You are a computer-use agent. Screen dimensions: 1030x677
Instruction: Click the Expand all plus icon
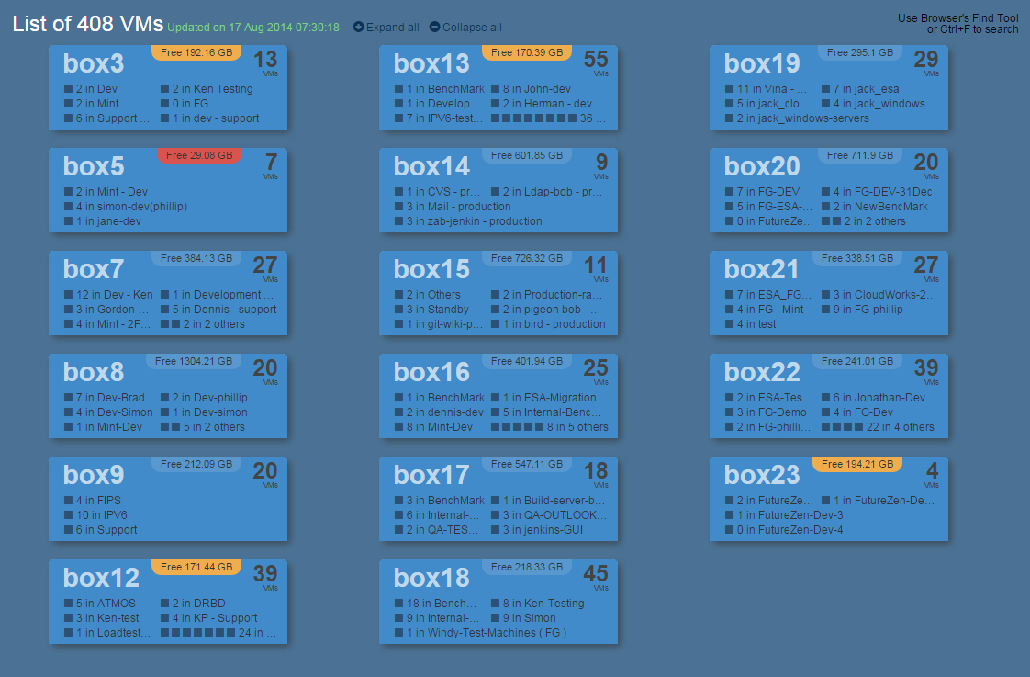tap(358, 28)
